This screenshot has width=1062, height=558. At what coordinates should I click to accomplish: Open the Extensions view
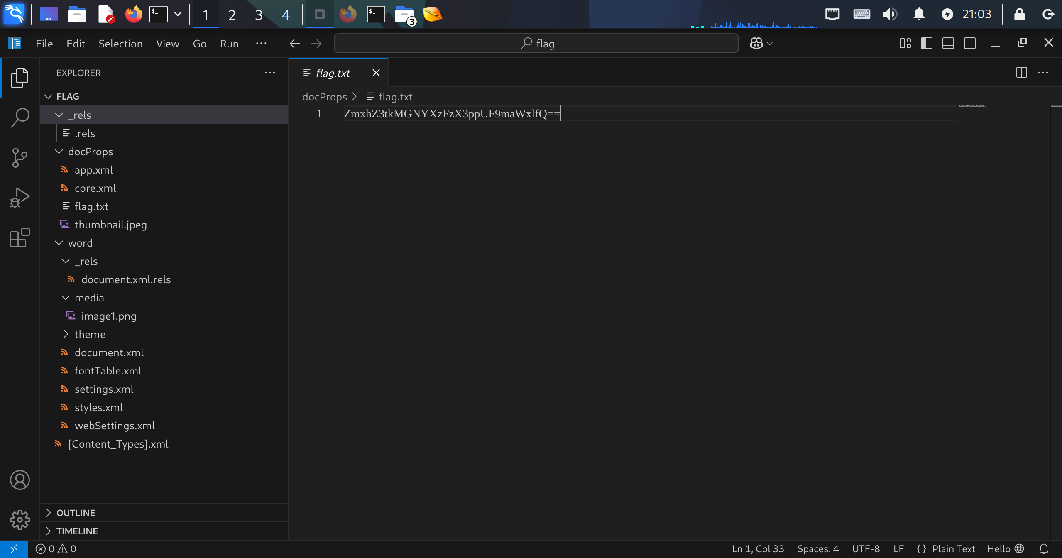(x=20, y=238)
